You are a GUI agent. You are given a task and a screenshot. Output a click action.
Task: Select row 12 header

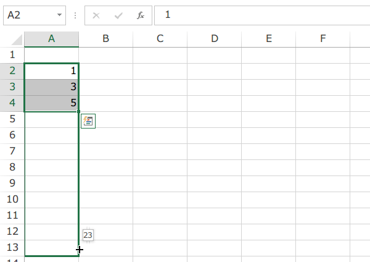(12, 232)
